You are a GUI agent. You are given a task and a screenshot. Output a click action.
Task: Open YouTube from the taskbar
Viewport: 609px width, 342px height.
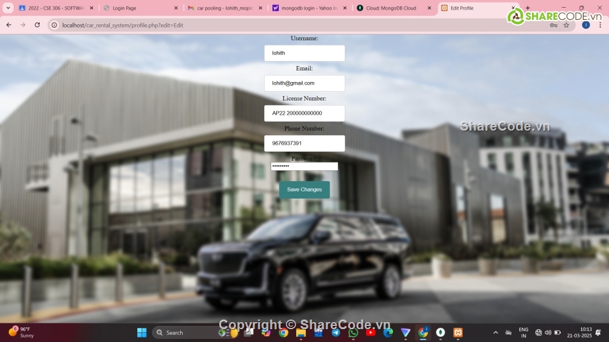pos(371,332)
